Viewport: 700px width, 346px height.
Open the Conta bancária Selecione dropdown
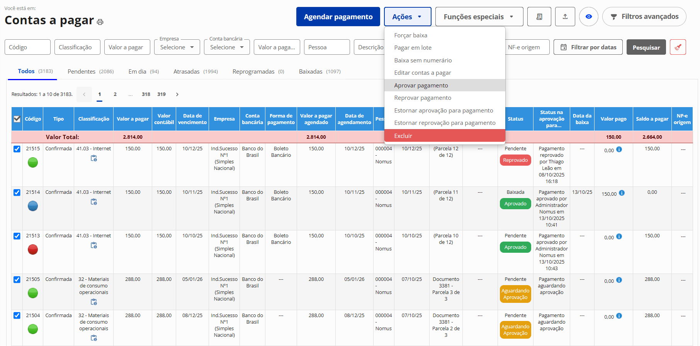pos(227,47)
